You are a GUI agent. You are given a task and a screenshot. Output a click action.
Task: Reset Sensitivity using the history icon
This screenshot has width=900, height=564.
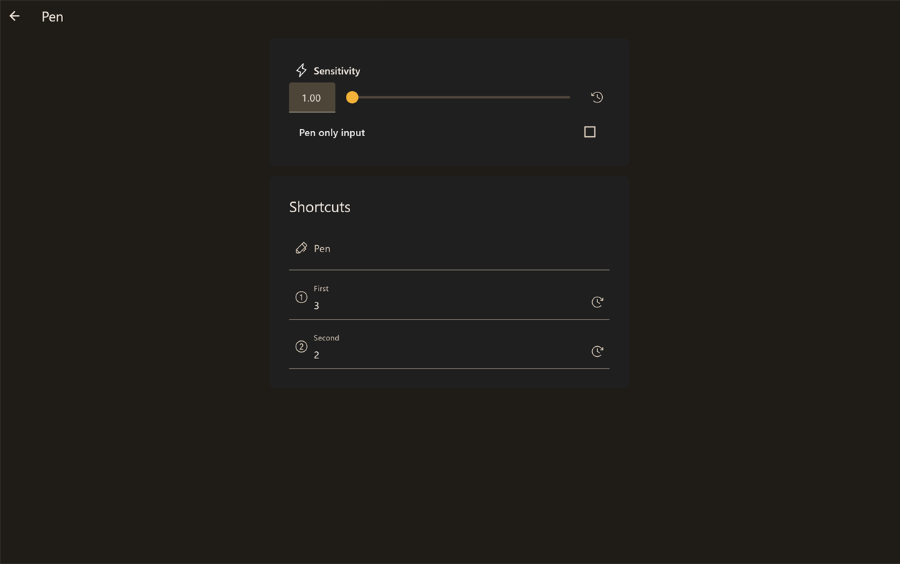[597, 97]
